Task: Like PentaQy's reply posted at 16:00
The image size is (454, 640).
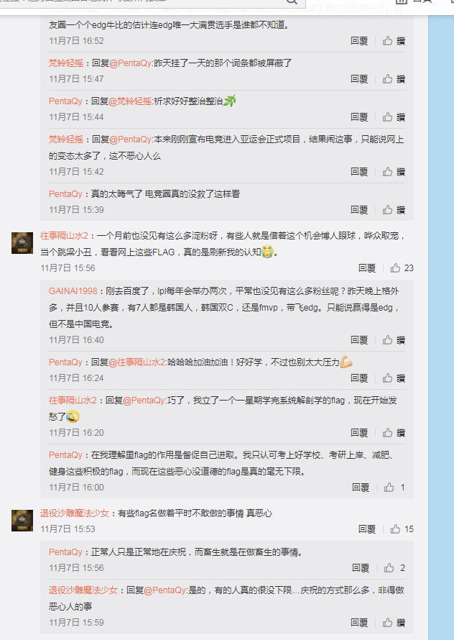Action: tap(394, 488)
